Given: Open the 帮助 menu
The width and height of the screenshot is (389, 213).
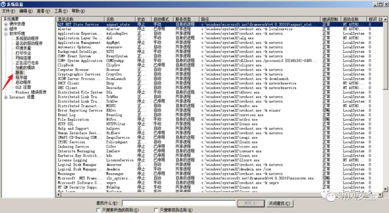Looking at the screenshot, I should pyautogui.click(x=78, y=11).
